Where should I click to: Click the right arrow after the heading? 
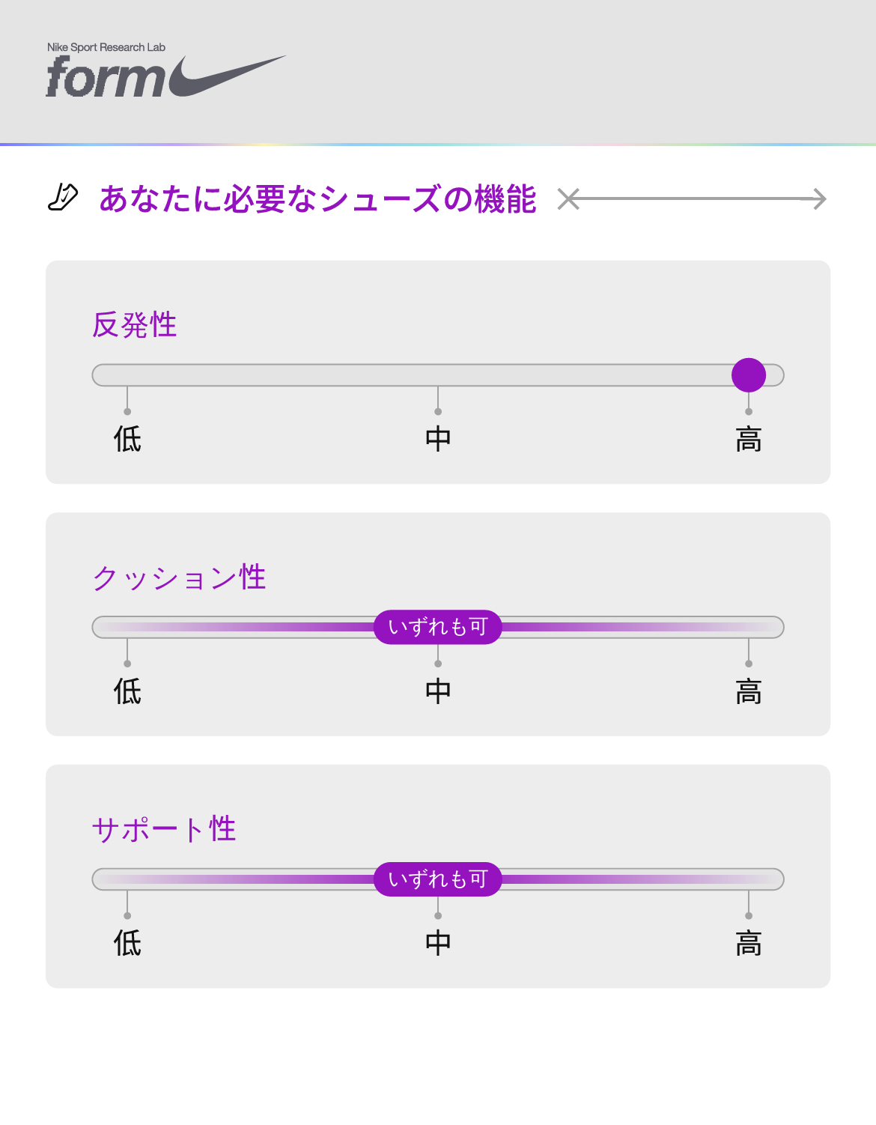pyautogui.click(x=819, y=199)
